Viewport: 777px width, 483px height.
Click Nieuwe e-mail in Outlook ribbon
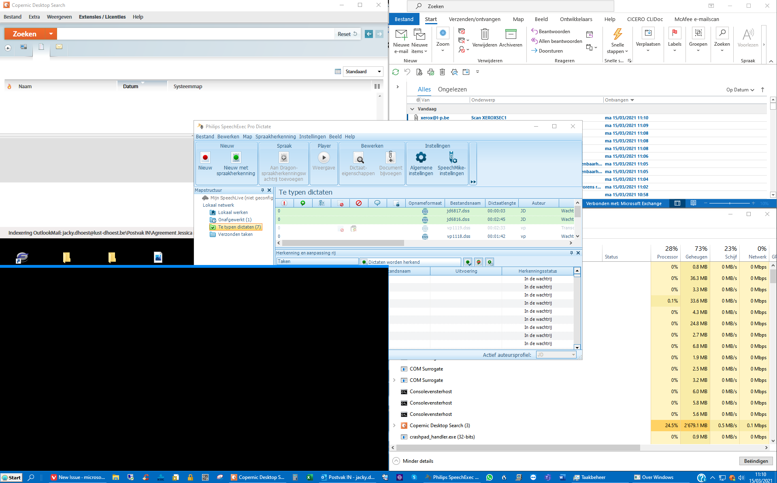[x=401, y=41]
